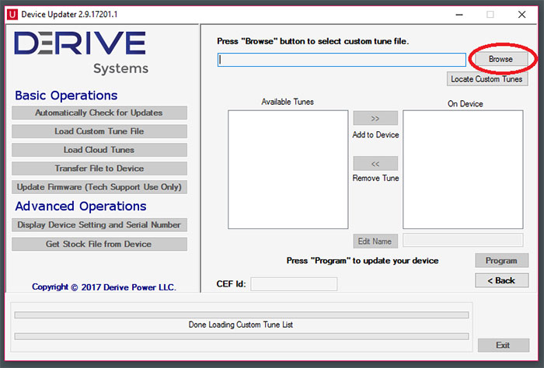Click the Exit button
This screenshot has width=544, height=368.
[503, 345]
